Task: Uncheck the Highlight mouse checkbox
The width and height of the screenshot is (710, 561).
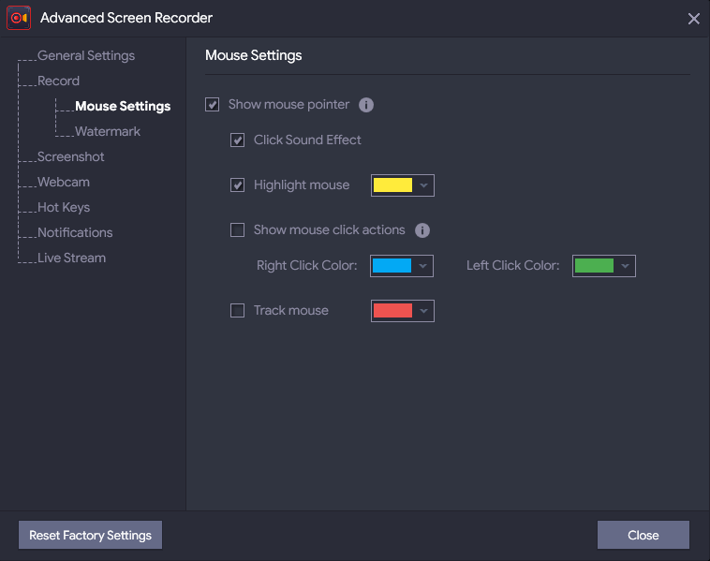Action: point(237,185)
